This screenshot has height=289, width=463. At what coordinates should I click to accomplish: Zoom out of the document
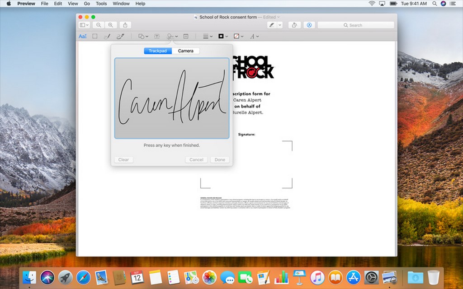tap(99, 25)
